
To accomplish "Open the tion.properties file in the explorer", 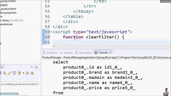I will coord(8,13).
